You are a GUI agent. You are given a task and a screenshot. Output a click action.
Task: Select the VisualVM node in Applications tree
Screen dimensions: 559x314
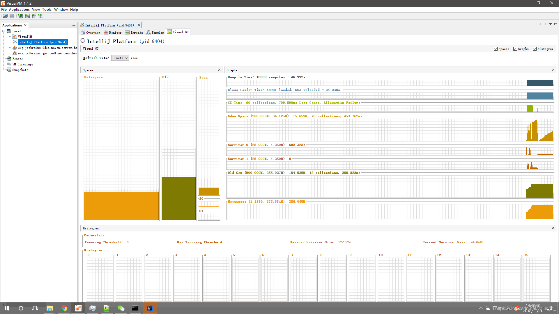pyautogui.click(x=25, y=37)
